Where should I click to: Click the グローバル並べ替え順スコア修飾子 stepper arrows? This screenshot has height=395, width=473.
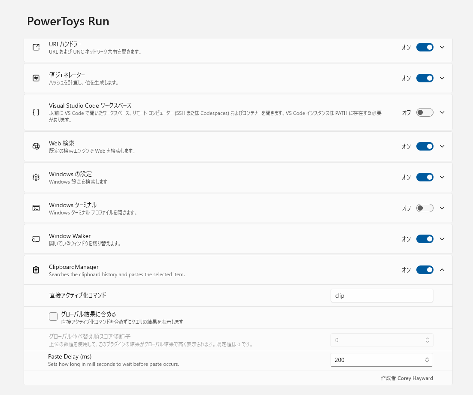(428, 340)
